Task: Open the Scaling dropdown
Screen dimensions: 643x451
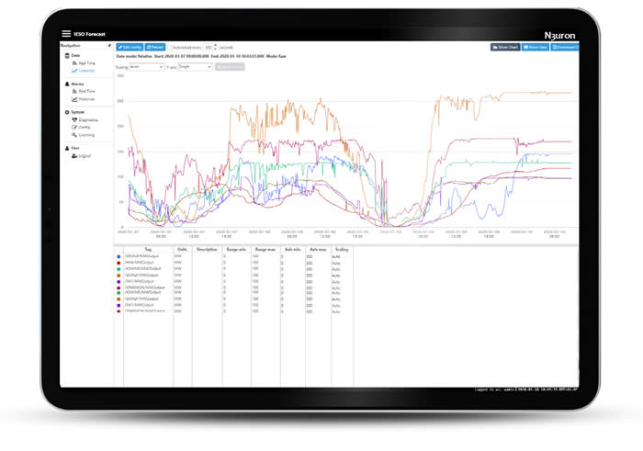Action: 146,67
